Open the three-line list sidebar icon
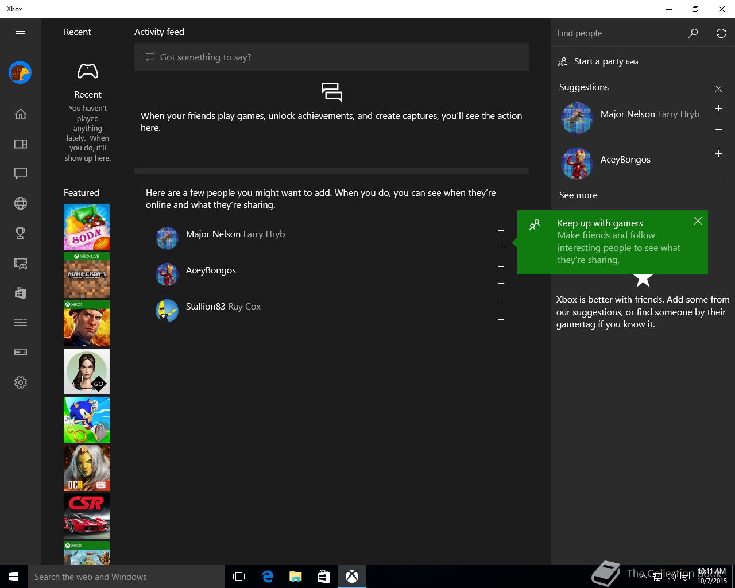Viewport: 735px width, 588px height. pyautogui.click(x=21, y=323)
